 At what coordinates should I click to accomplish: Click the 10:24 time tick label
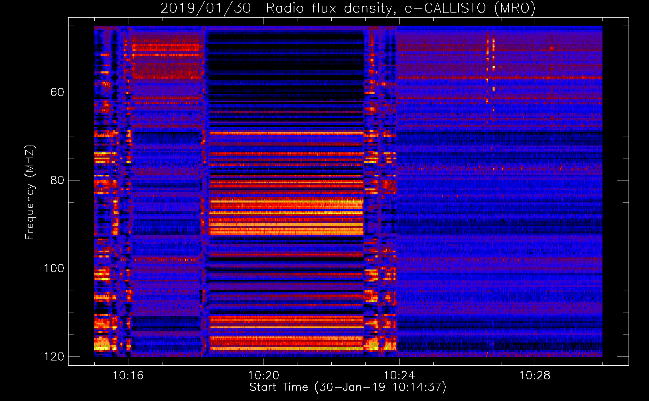[x=399, y=376]
